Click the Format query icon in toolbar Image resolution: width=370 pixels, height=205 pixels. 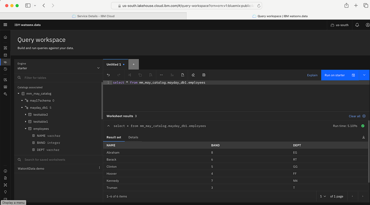point(172,75)
